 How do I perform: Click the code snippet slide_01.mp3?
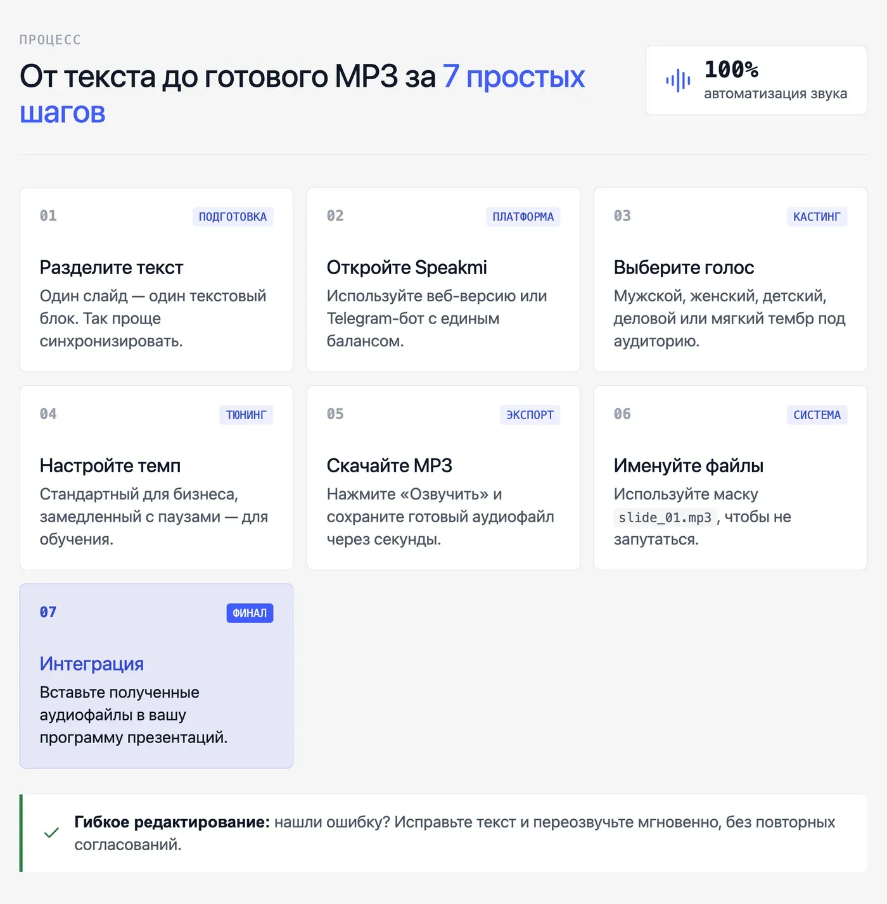(x=665, y=517)
